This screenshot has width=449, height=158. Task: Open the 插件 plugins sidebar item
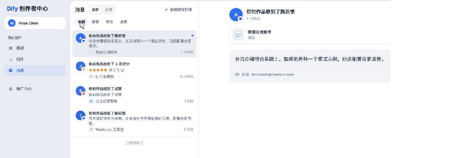pos(35,60)
